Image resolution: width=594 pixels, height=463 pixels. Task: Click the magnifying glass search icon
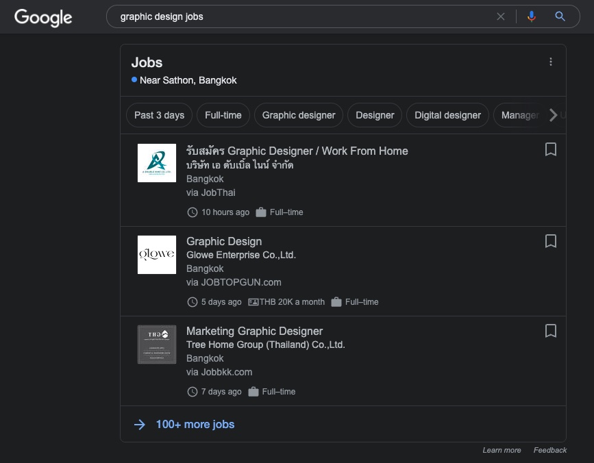click(x=560, y=16)
